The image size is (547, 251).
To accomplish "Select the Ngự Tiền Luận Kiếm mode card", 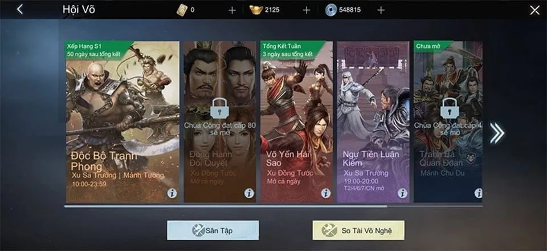I will [373, 122].
